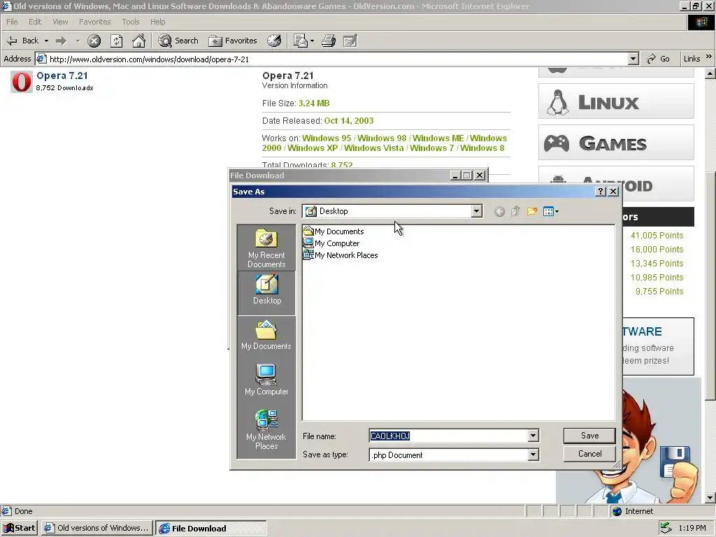Image resolution: width=716 pixels, height=537 pixels.
Task: Click the 16,000 Points entry
Action: pos(657,250)
